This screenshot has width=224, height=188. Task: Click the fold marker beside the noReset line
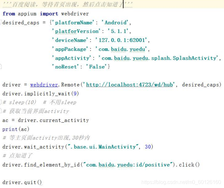pyautogui.click(x=1, y=66)
